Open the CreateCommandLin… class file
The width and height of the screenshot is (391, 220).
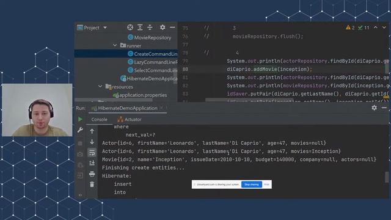(x=156, y=54)
